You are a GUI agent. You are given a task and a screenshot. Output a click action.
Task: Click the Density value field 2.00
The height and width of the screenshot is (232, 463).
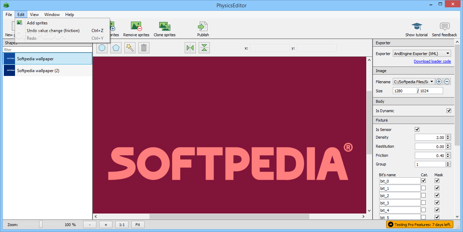430,138
